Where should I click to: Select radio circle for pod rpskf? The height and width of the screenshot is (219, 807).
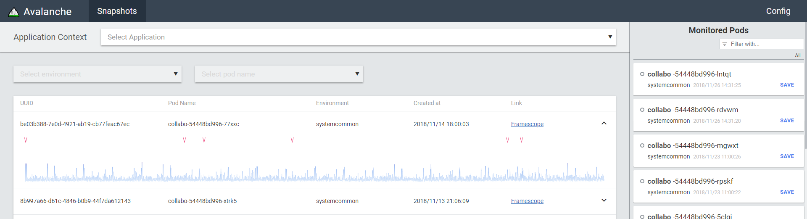click(642, 181)
